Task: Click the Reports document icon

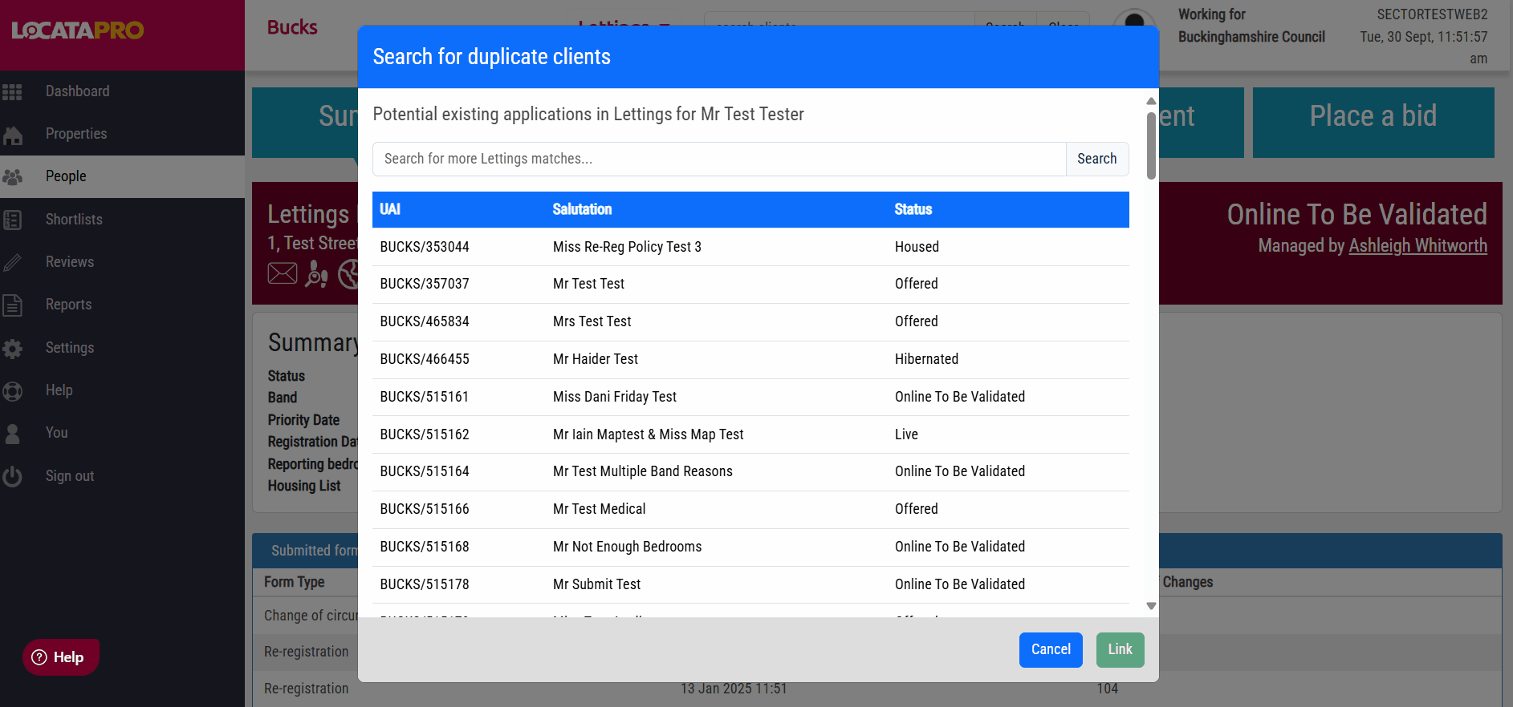Action: coord(12,305)
